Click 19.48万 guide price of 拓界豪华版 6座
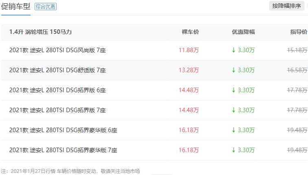The height and width of the screenshot is (175, 308). tap(297, 130)
